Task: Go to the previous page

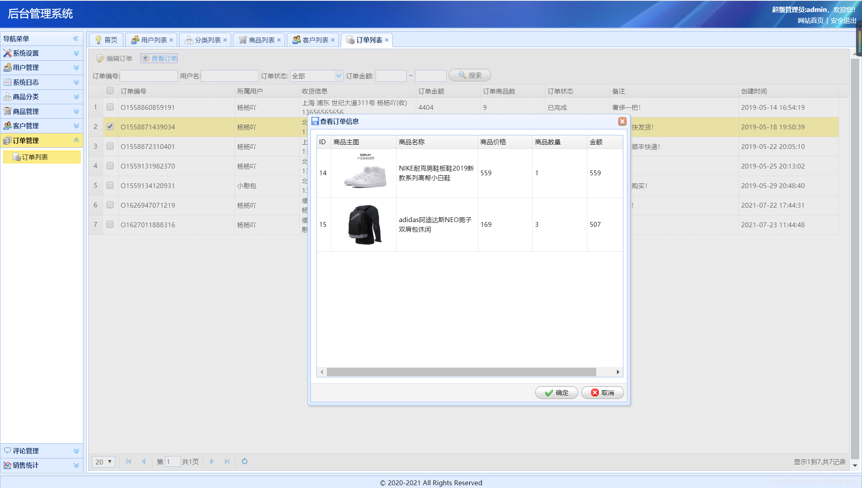Action: [144, 462]
